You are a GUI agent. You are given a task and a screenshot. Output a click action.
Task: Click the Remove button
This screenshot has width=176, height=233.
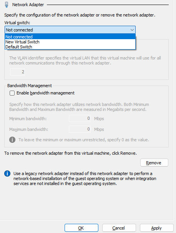coord(154,163)
